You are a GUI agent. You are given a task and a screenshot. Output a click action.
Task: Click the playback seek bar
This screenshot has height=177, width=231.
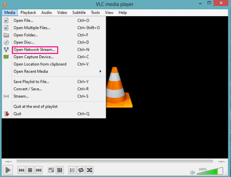pos(115,161)
